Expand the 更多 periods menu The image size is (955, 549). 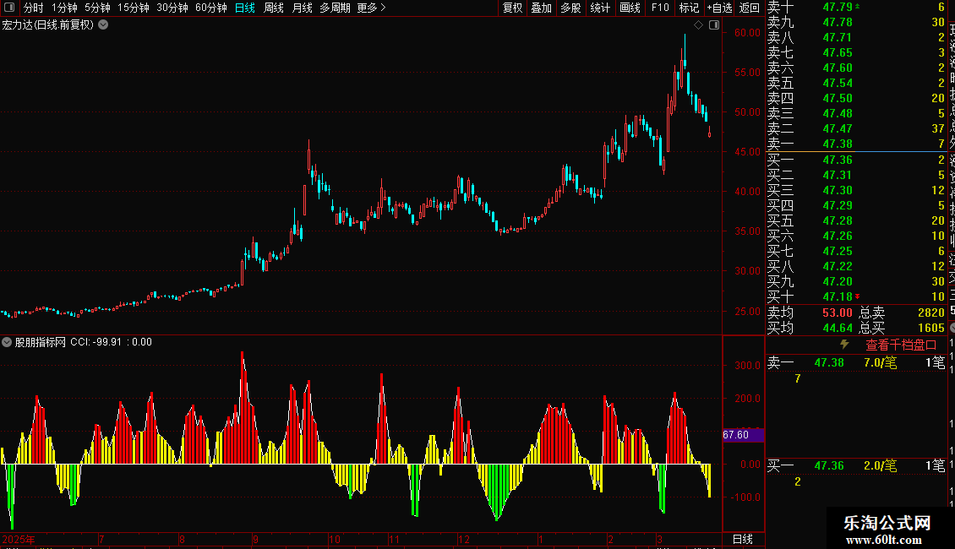pyautogui.click(x=372, y=8)
